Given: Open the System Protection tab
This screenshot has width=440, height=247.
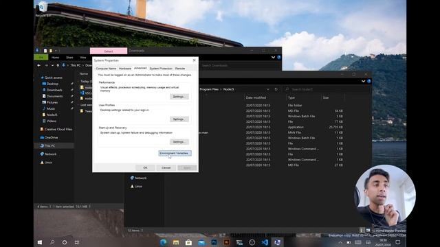Looking at the screenshot, I should (161, 69).
